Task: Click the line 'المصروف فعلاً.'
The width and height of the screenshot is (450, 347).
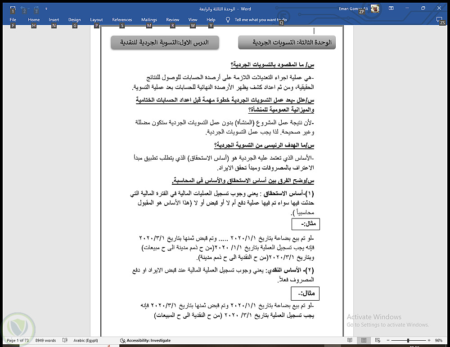Action: tap(296, 280)
